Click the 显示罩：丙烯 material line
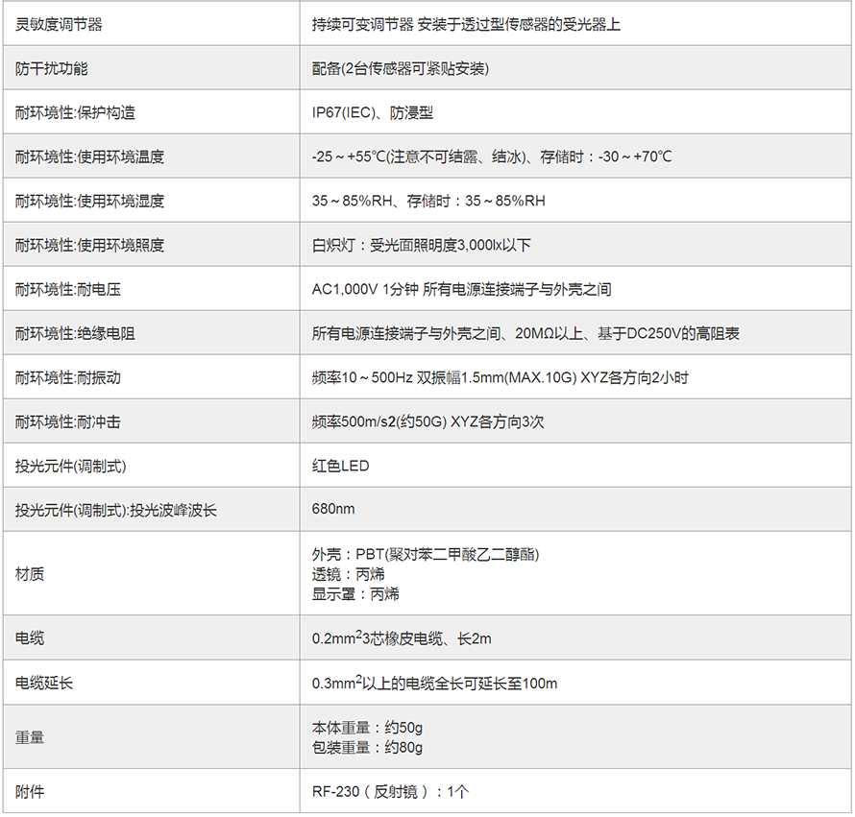 (355, 593)
